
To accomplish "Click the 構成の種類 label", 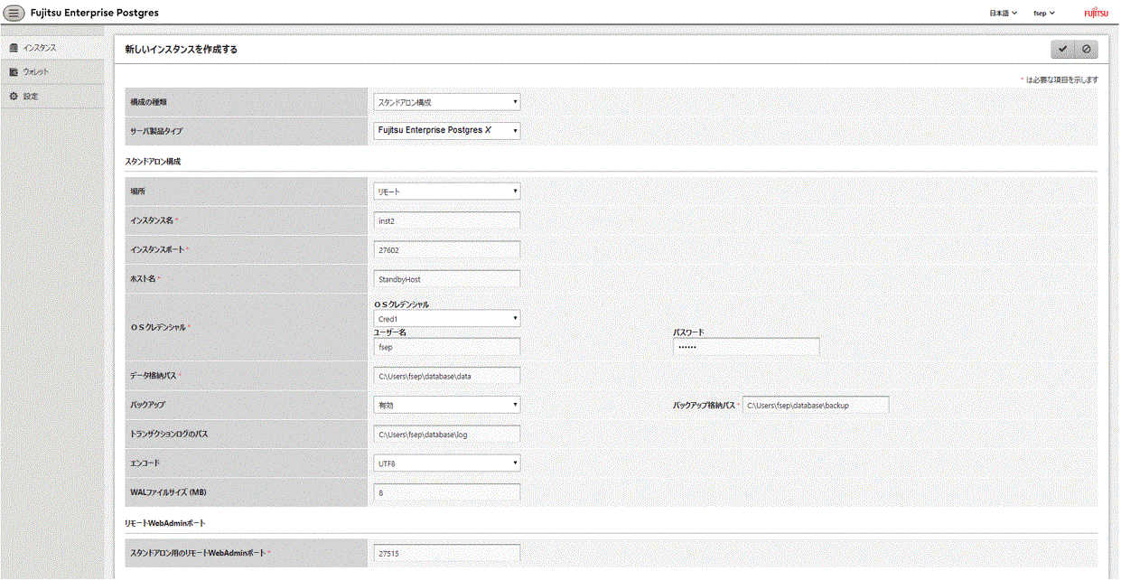I will click(149, 102).
